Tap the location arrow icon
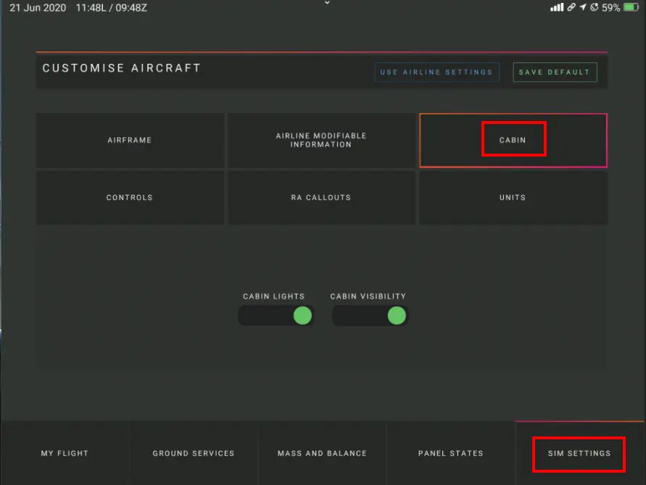The width and height of the screenshot is (646, 485). click(x=582, y=7)
